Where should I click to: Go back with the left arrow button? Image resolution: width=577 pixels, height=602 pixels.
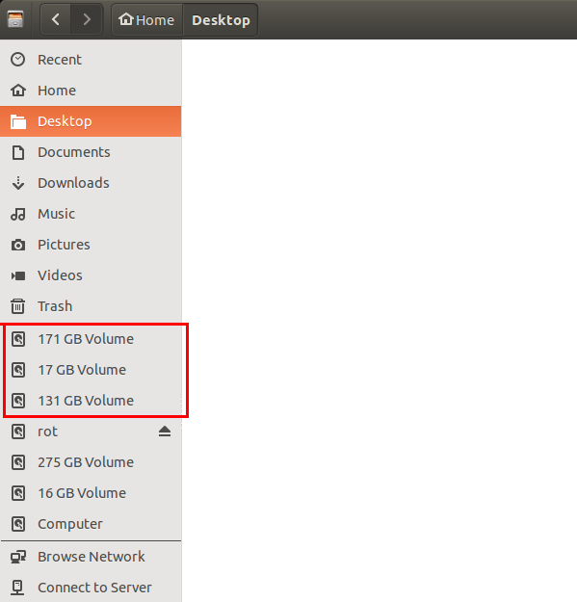(56, 19)
